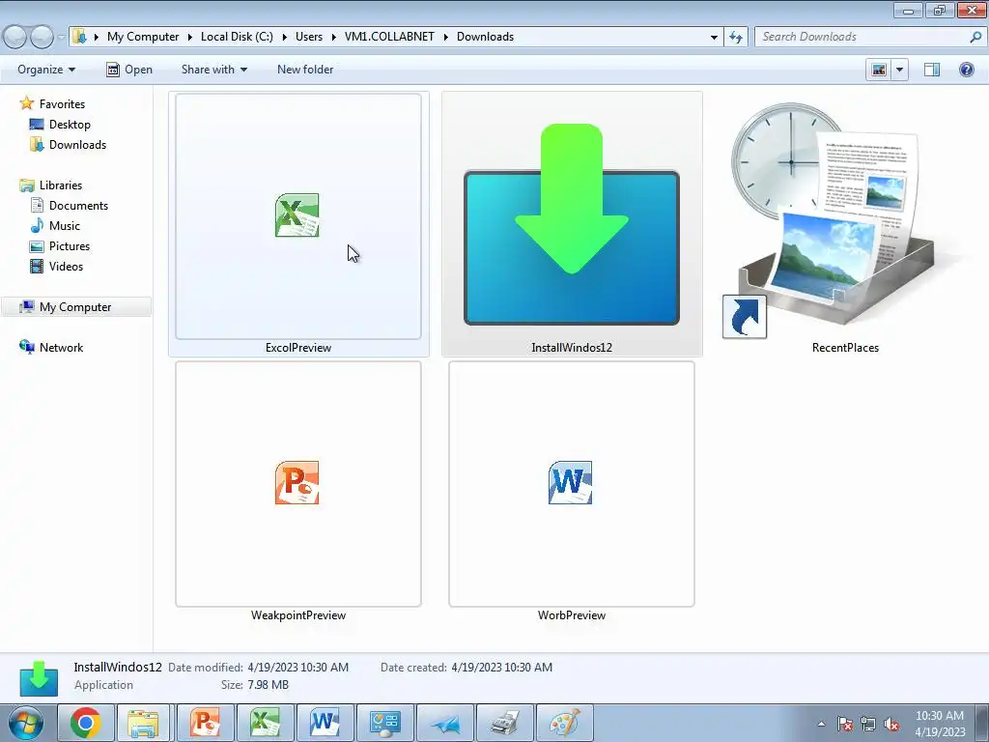The image size is (989, 742).
Task: Click the ExcolPreview file name label
Action: [x=298, y=348]
